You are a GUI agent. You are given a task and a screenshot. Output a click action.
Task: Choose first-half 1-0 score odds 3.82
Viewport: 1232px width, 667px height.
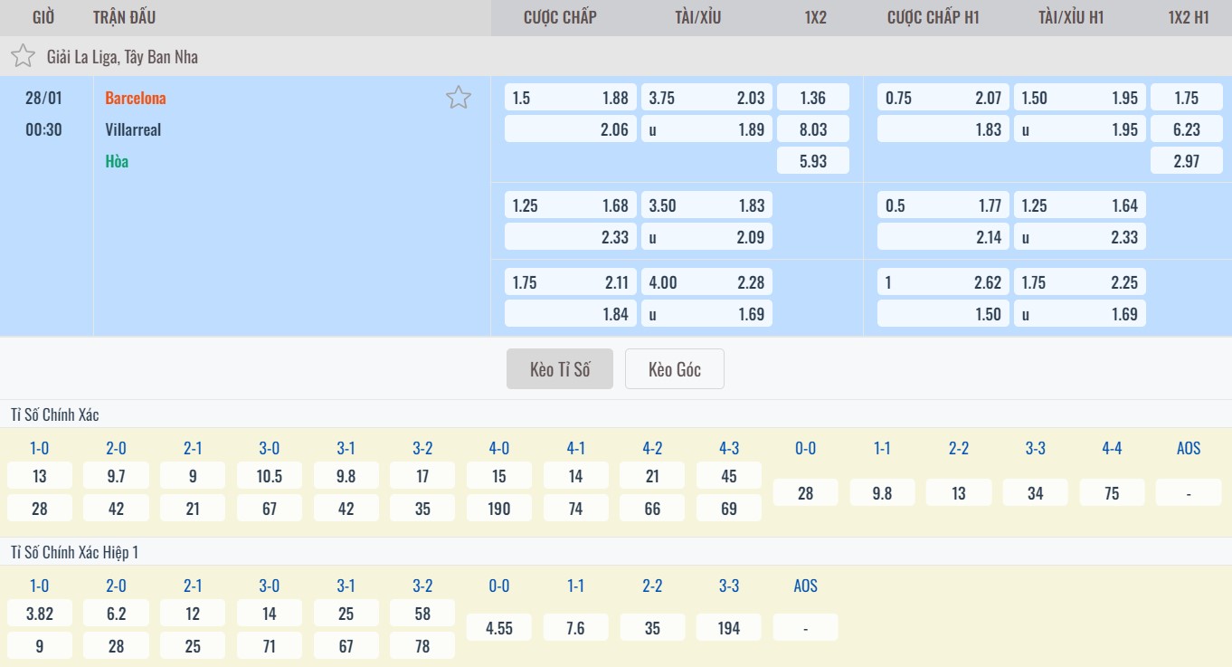point(40,614)
